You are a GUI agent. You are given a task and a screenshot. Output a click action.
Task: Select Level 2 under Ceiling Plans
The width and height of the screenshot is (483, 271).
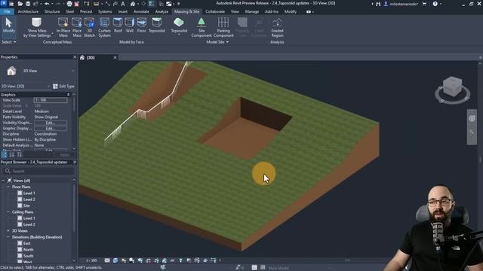29,224
